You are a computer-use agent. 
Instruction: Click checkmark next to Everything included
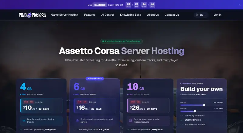pos(181,116)
